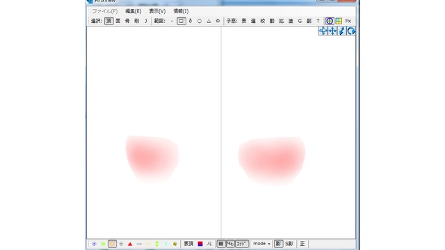This screenshot has height=250, width=445.
Task: Select the circle range tool
Action: (x=200, y=21)
